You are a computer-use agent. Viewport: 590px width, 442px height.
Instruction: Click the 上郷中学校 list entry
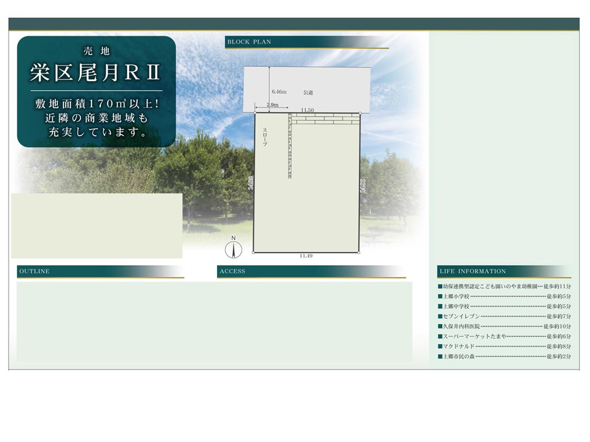(x=456, y=306)
